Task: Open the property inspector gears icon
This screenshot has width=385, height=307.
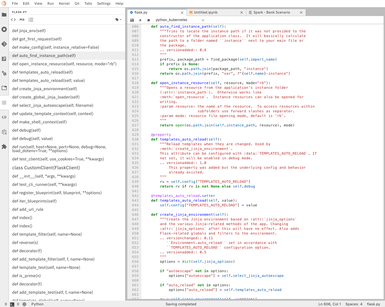Action: tap(4, 73)
